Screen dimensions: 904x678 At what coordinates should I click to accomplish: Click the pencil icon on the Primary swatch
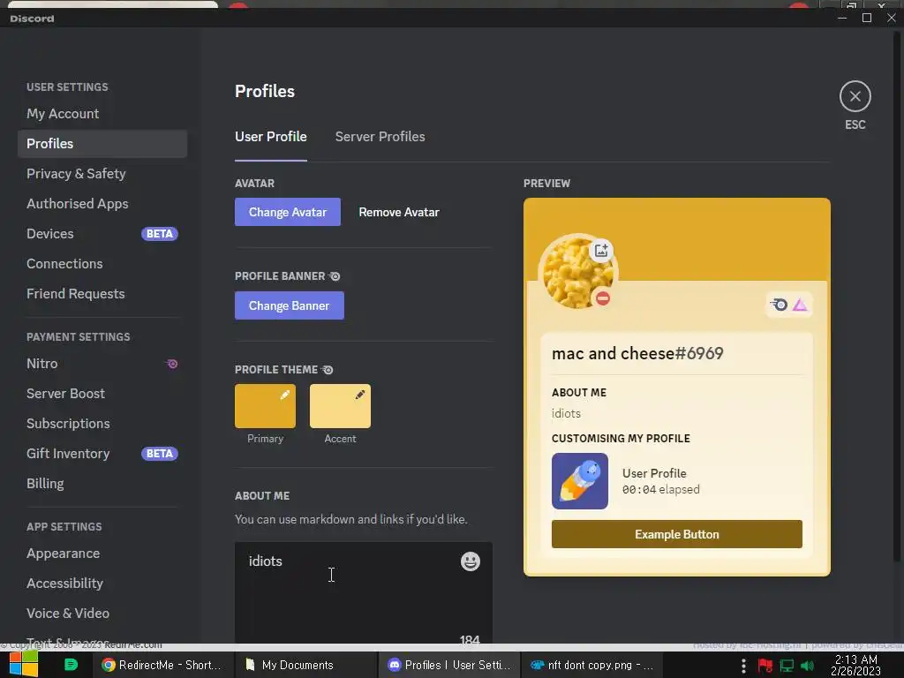(285, 395)
